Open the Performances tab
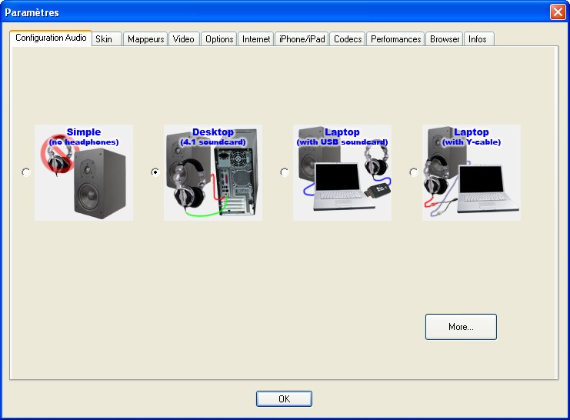Viewport: 570px width, 420px height. 395,39
